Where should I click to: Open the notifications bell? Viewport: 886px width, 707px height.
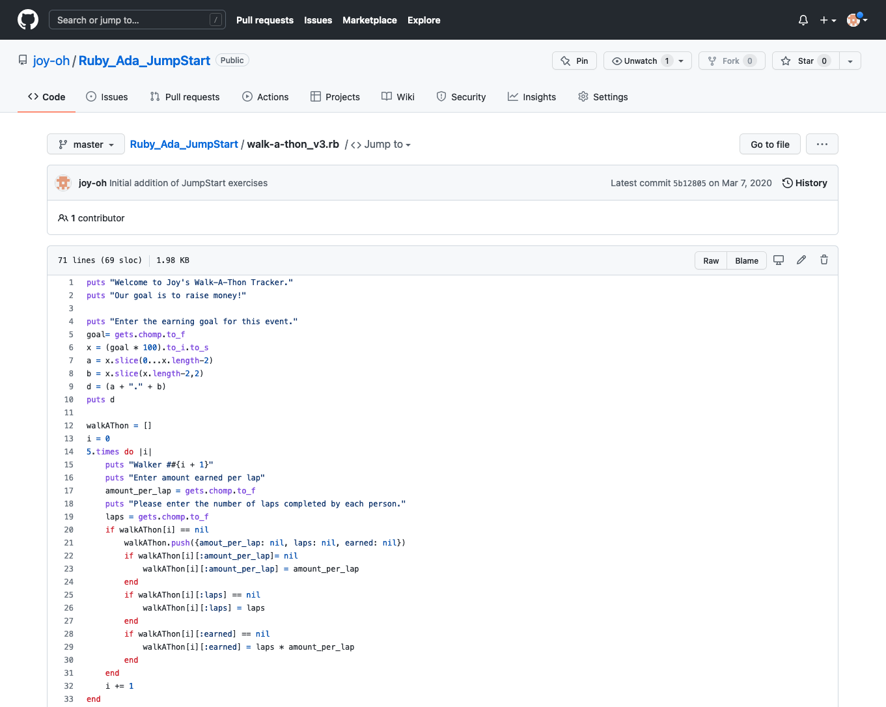[803, 20]
